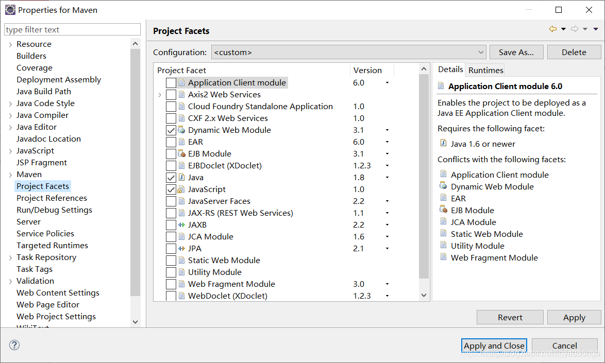Click the forward navigation arrow icon
This screenshot has width=605, height=363.
pos(575,29)
